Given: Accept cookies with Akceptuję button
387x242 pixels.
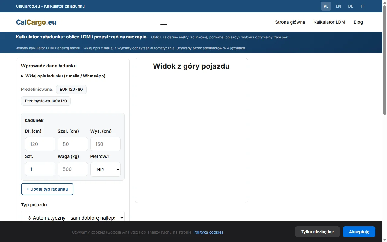Looking at the screenshot, I should (359, 232).
